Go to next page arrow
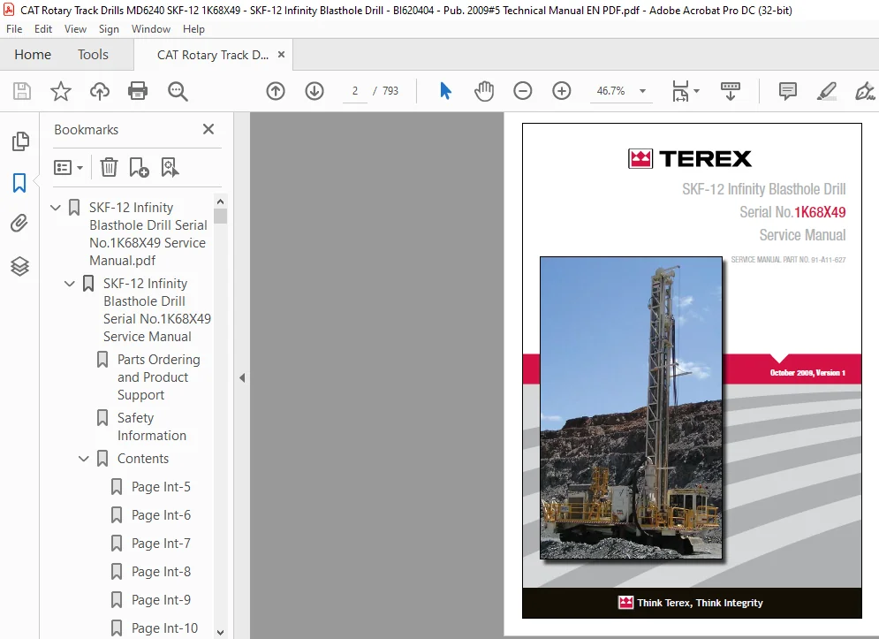The image size is (879, 639). pyautogui.click(x=314, y=91)
